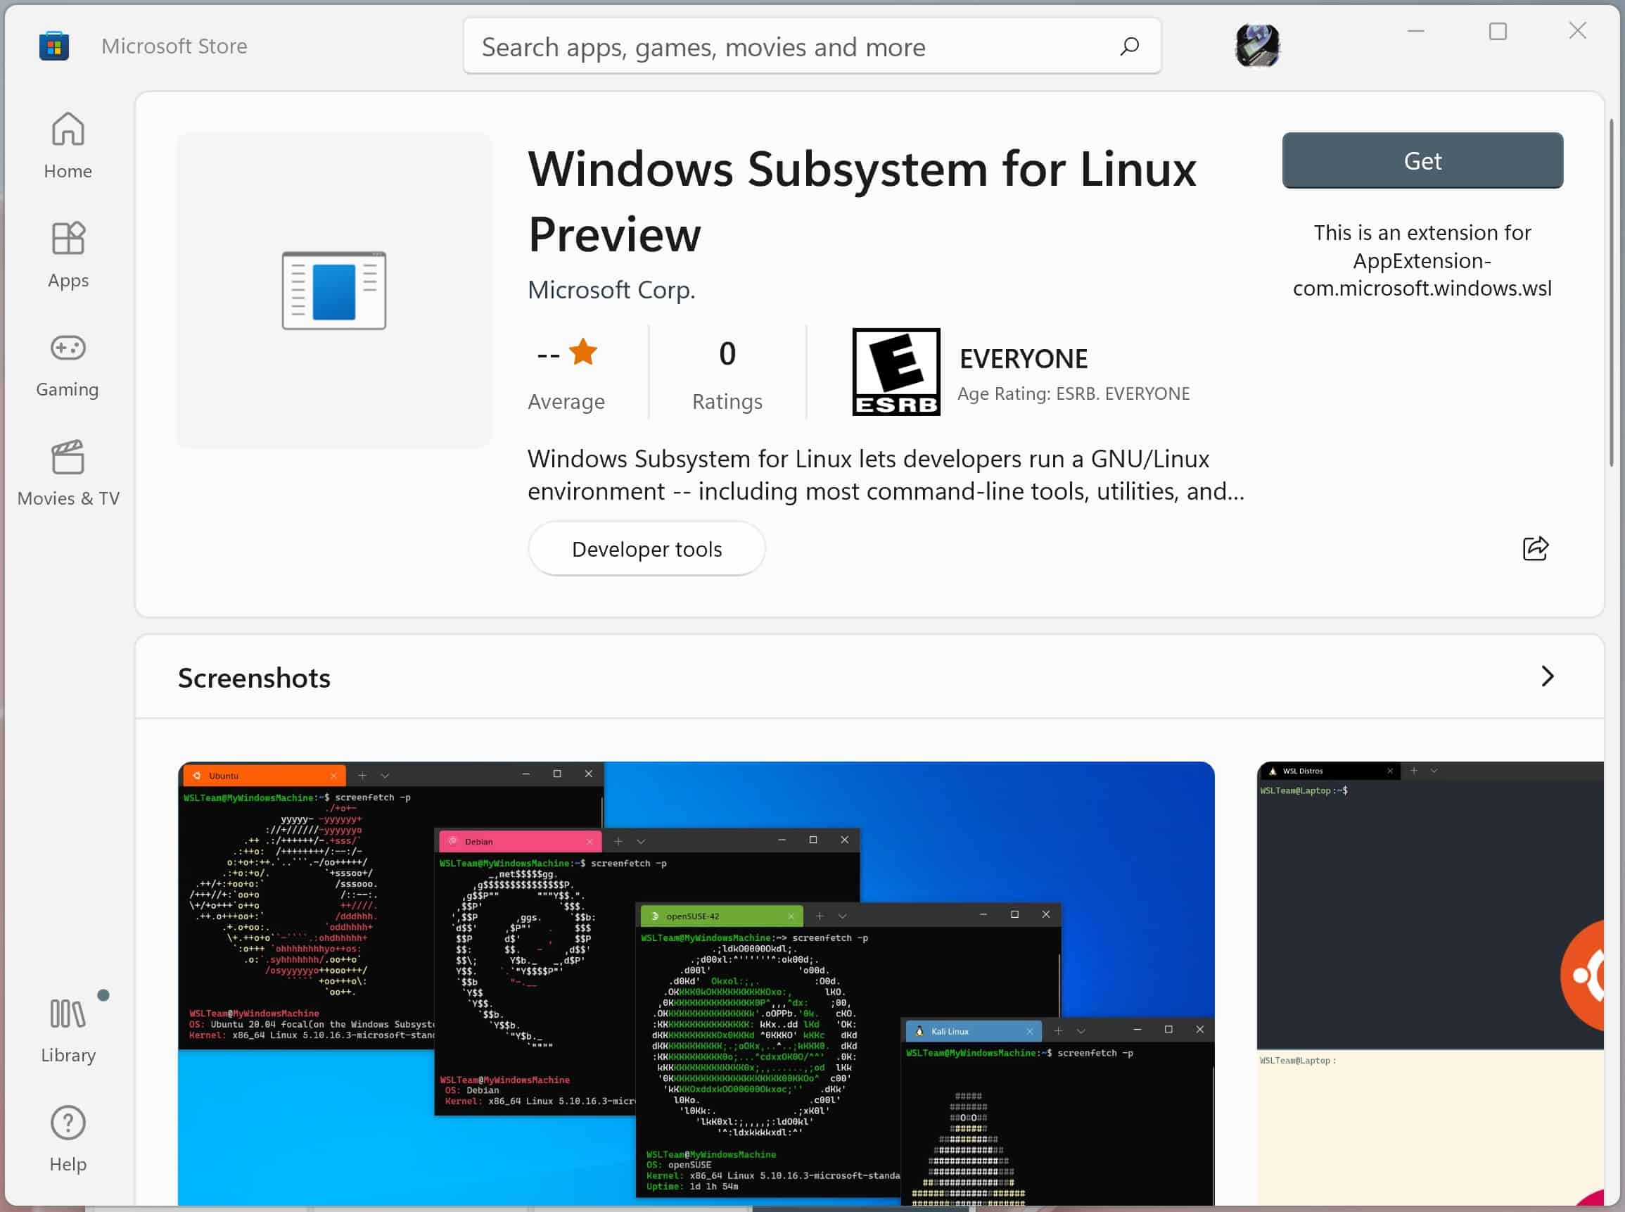1625x1212 pixels.
Task: Click the Share icon for WSL Preview
Action: point(1536,549)
